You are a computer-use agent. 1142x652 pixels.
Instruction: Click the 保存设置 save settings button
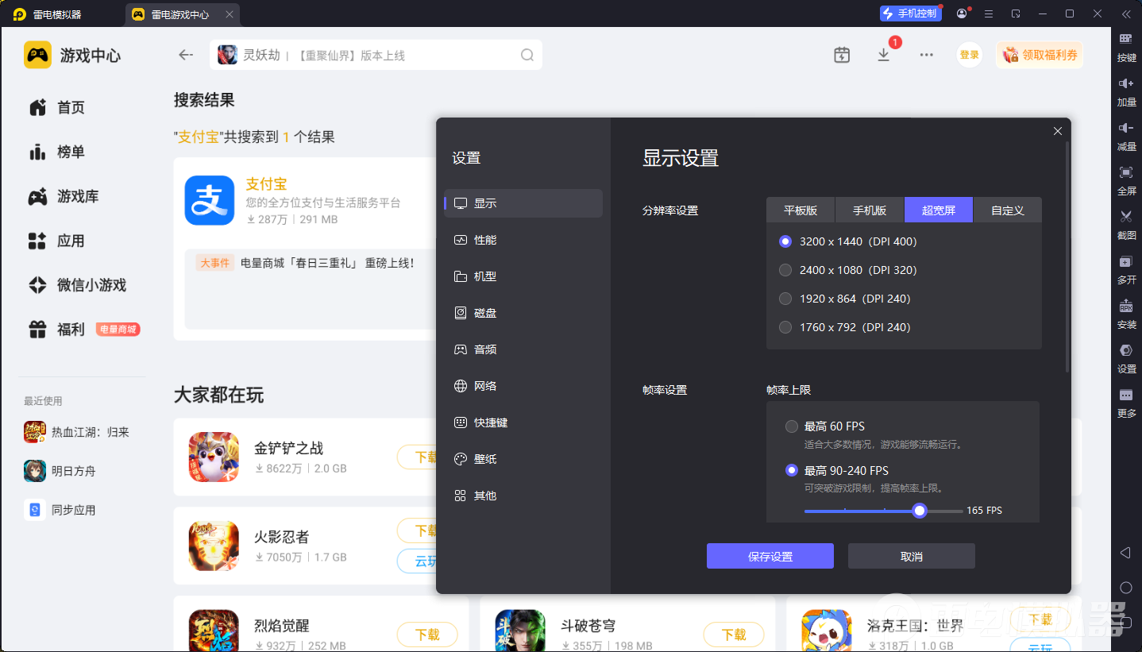coord(770,556)
